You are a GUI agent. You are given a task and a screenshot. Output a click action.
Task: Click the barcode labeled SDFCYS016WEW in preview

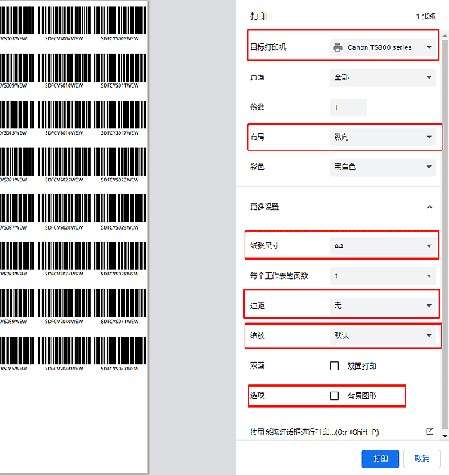click(x=64, y=114)
